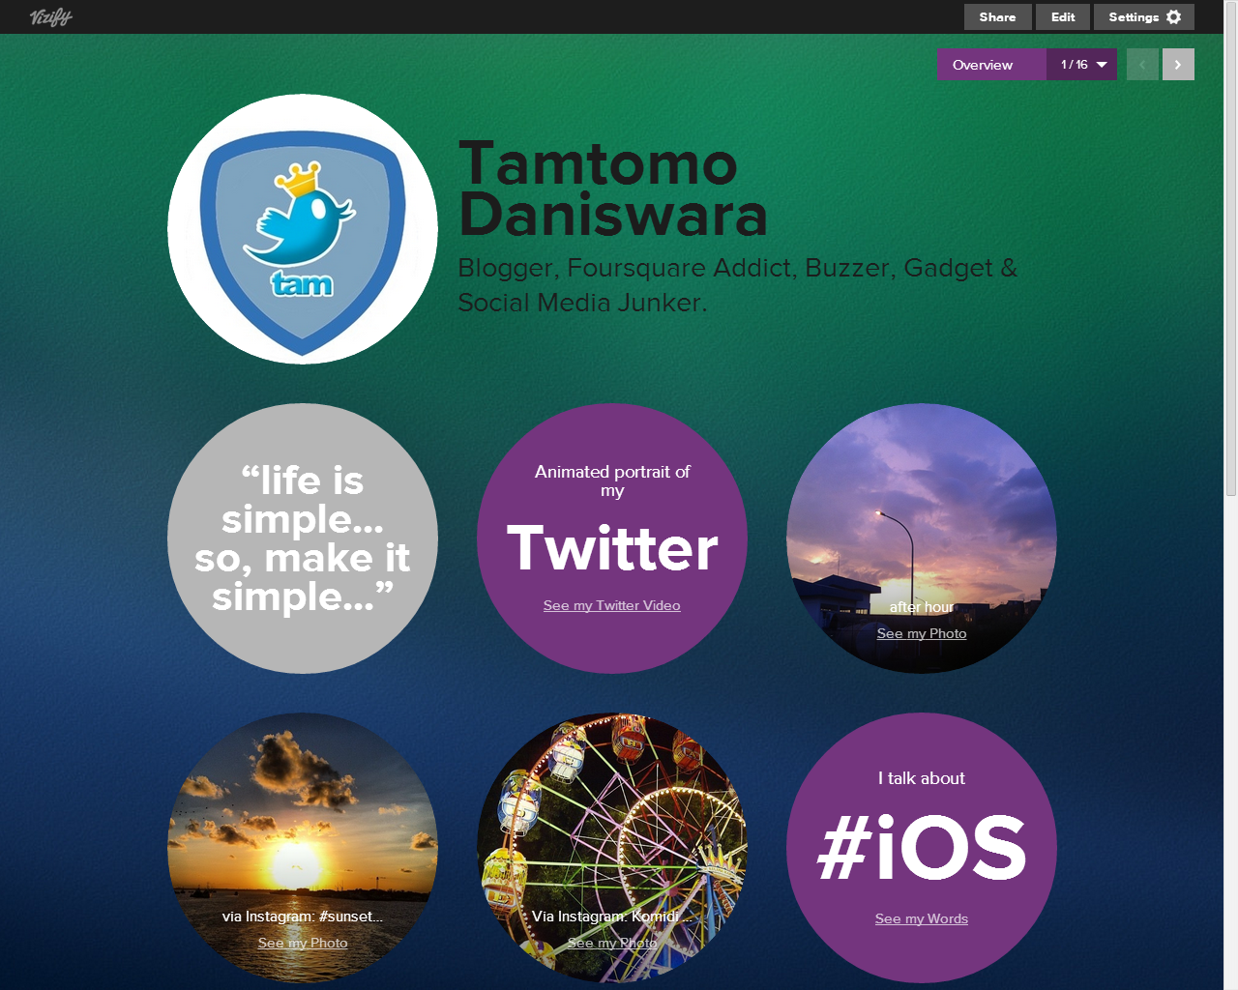This screenshot has height=990, width=1238.
Task: Go to the next page arrow
Action: (x=1178, y=65)
